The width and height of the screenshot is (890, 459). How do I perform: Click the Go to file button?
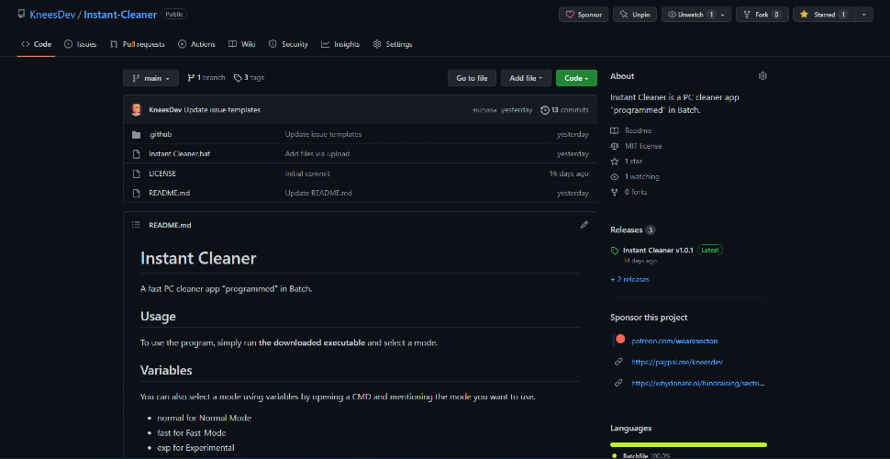click(472, 78)
